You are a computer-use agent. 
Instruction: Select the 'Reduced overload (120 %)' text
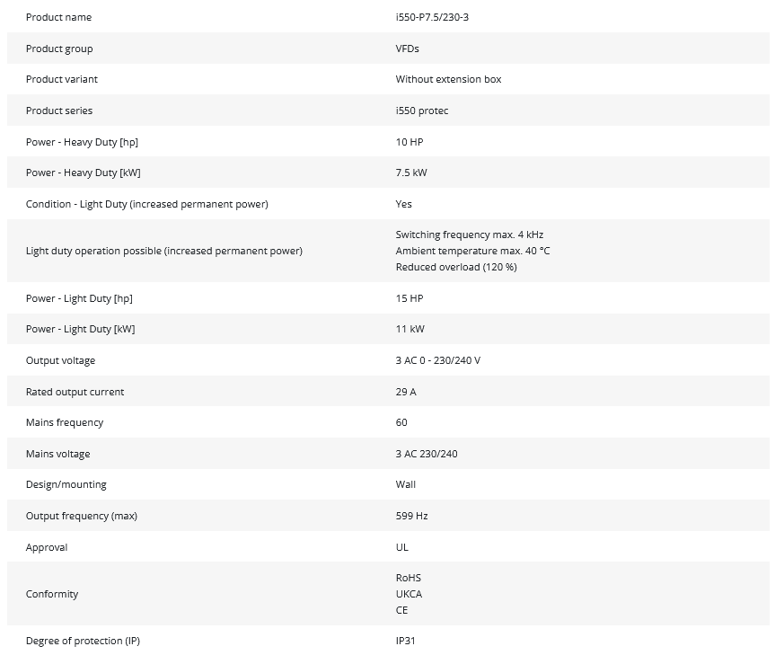coord(456,267)
